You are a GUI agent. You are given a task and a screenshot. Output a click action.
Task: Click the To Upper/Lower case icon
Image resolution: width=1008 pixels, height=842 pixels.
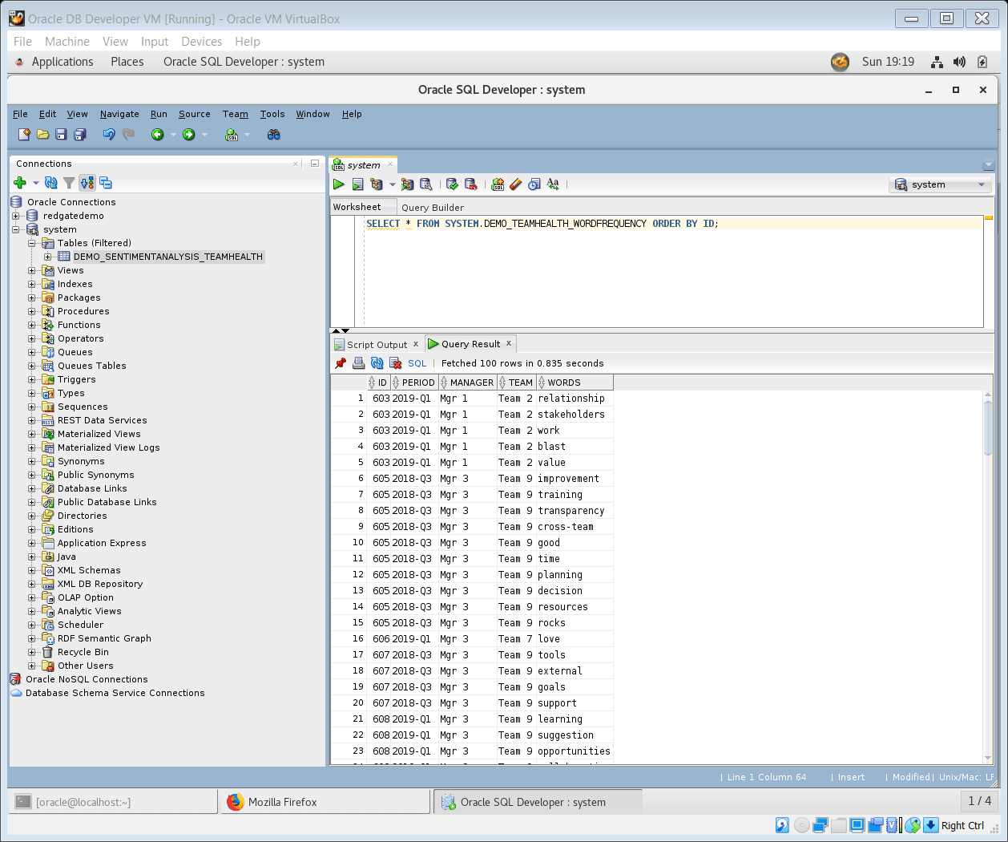[553, 184]
